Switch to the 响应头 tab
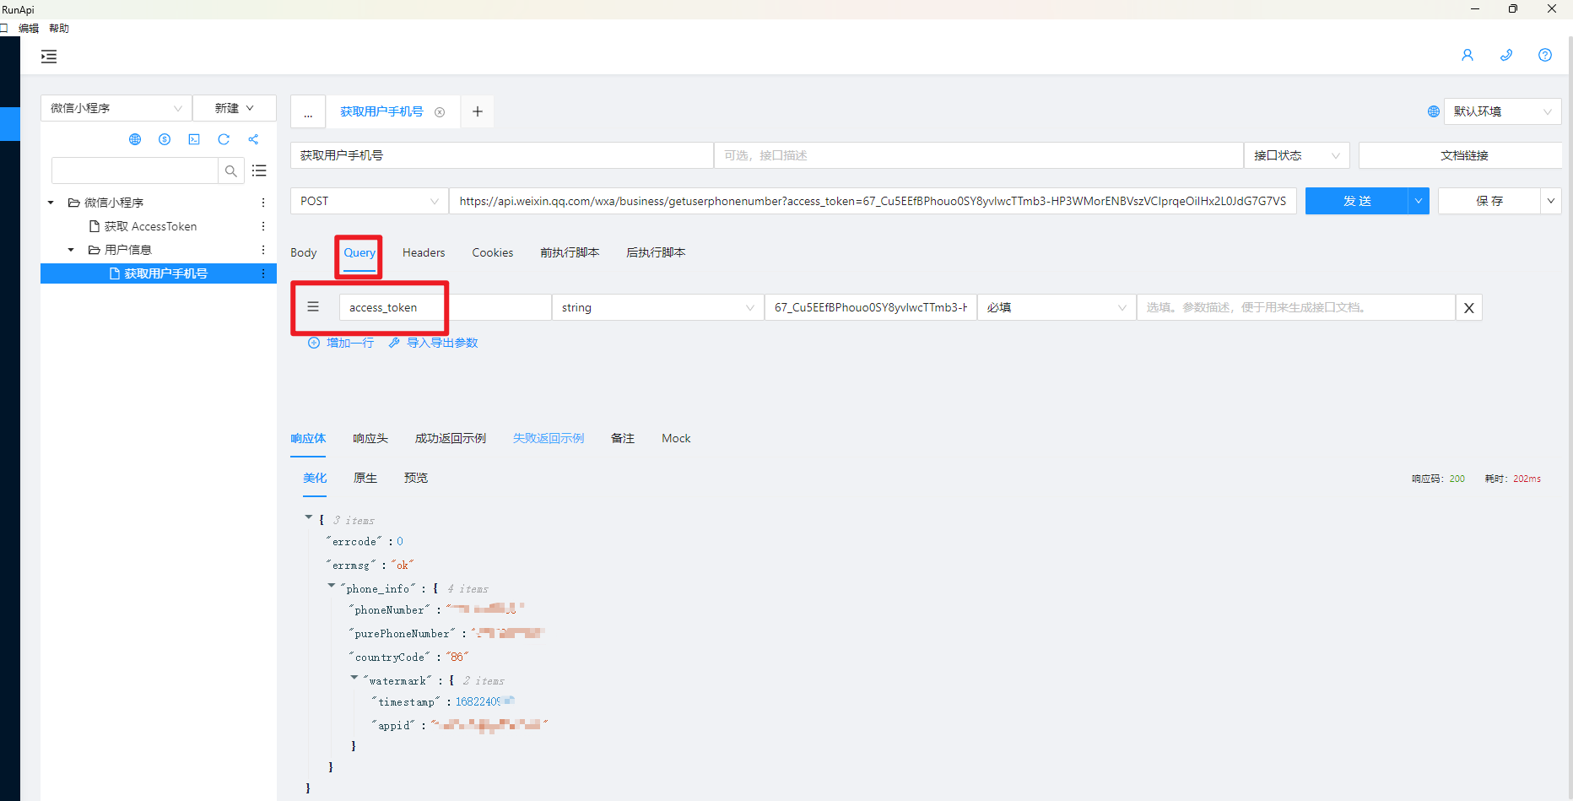 pos(370,438)
